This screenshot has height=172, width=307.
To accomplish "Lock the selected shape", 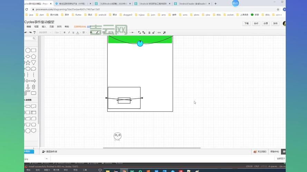I will 150,33.
